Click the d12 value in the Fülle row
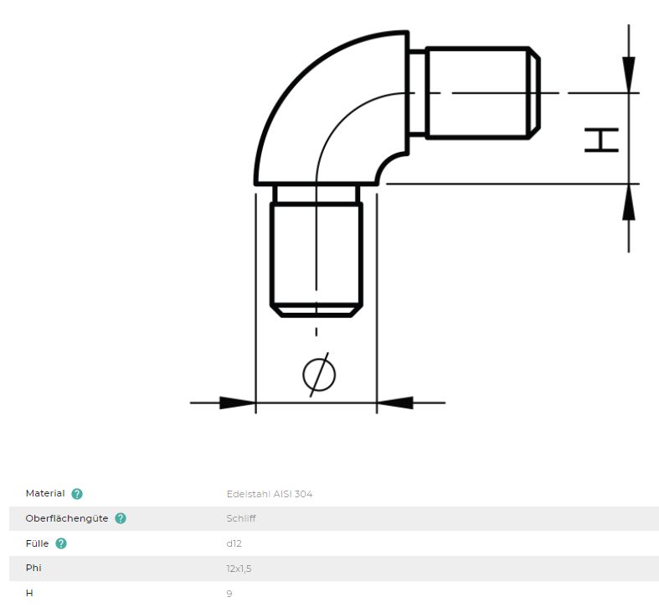The width and height of the screenshot is (659, 608). (234, 543)
